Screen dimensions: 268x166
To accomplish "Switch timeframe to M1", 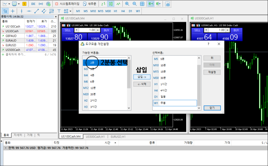I will [78, 11].
